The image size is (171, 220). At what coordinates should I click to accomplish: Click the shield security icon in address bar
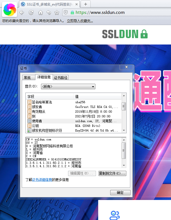coord(66,12)
